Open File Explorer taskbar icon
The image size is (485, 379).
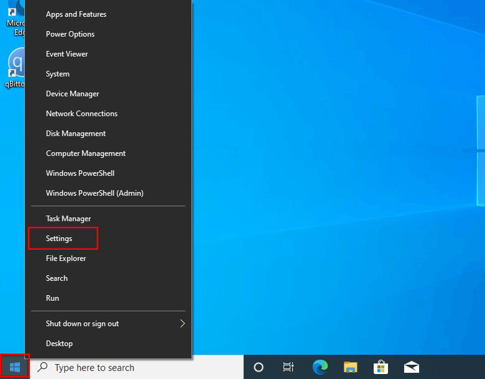[x=351, y=367]
